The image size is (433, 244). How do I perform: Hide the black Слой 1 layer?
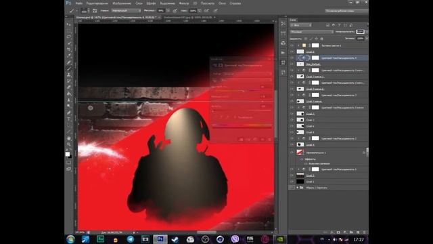click(x=292, y=182)
